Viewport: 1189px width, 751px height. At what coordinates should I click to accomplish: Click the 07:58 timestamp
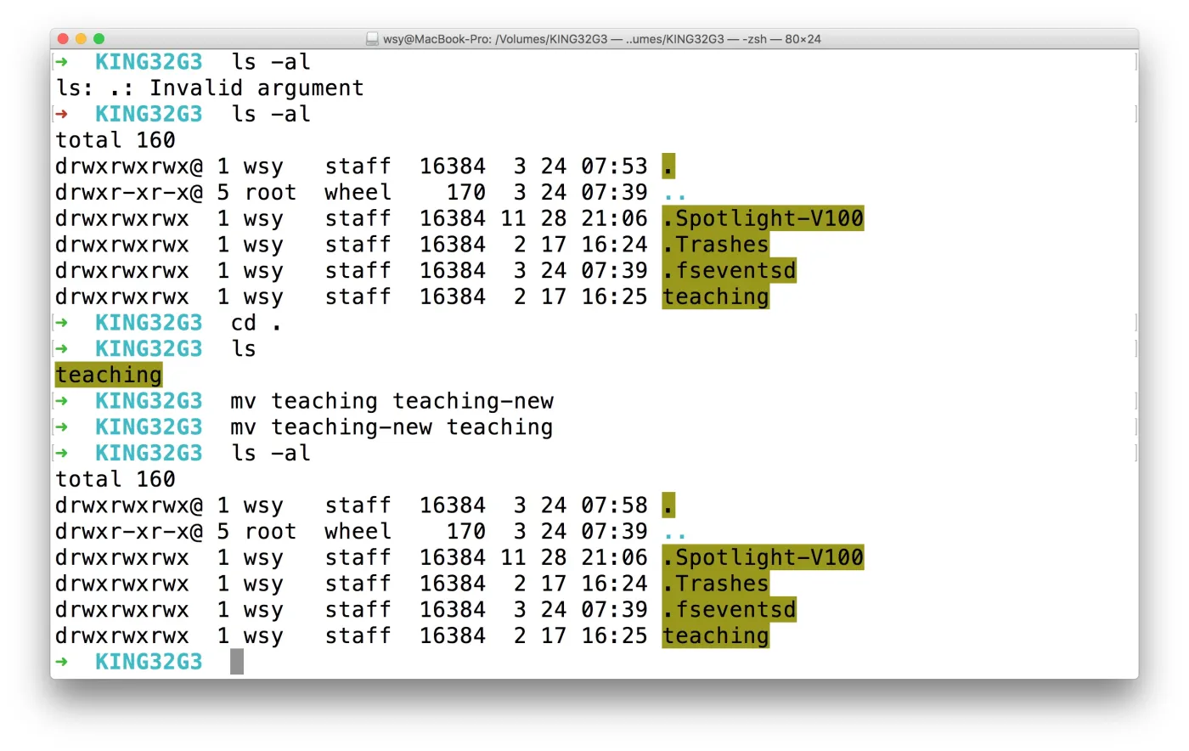(614, 505)
